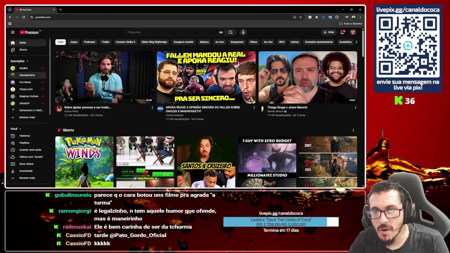Open options for APOKA REAGE video

[x=254, y=108]
